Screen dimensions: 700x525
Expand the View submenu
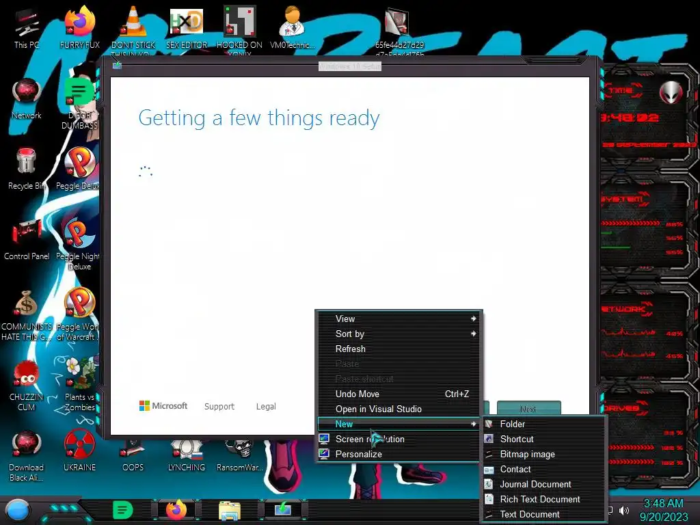click(x=399, y=319)
